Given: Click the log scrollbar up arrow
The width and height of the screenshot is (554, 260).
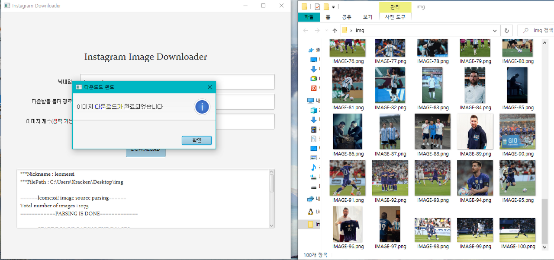Looking at the screenshot, I should (x=271, y=172).
